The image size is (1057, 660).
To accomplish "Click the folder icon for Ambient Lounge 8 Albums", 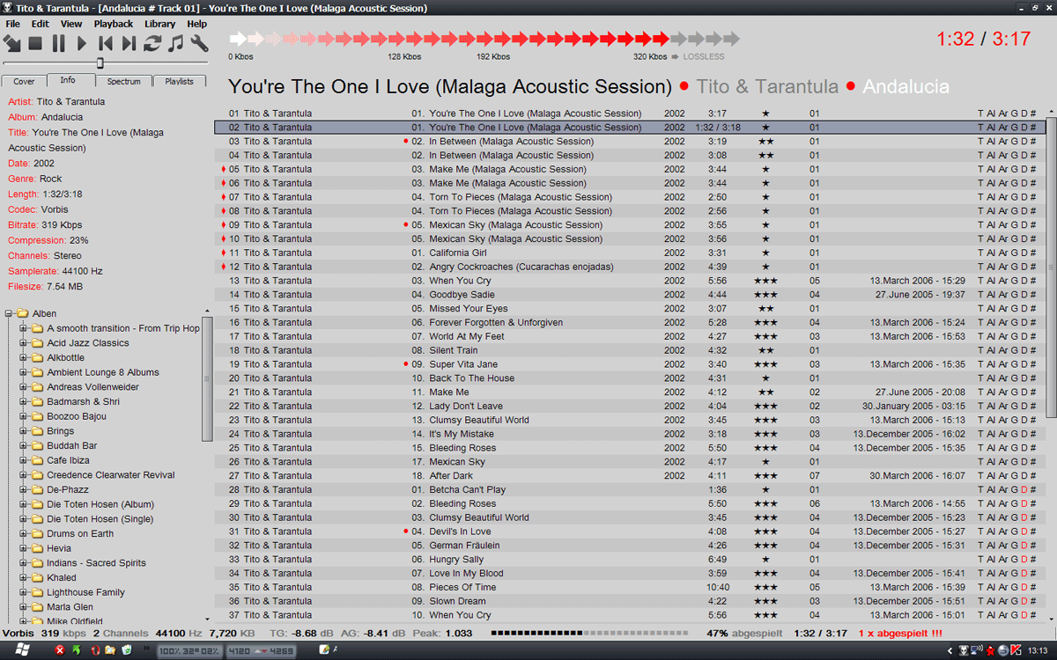I will pos(37,372).
